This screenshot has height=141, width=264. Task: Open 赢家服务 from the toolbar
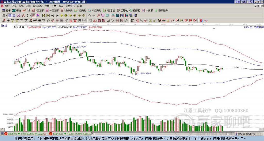(161, 10)
